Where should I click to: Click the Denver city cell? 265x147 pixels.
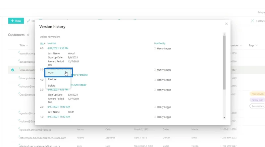tap(167, 138)
